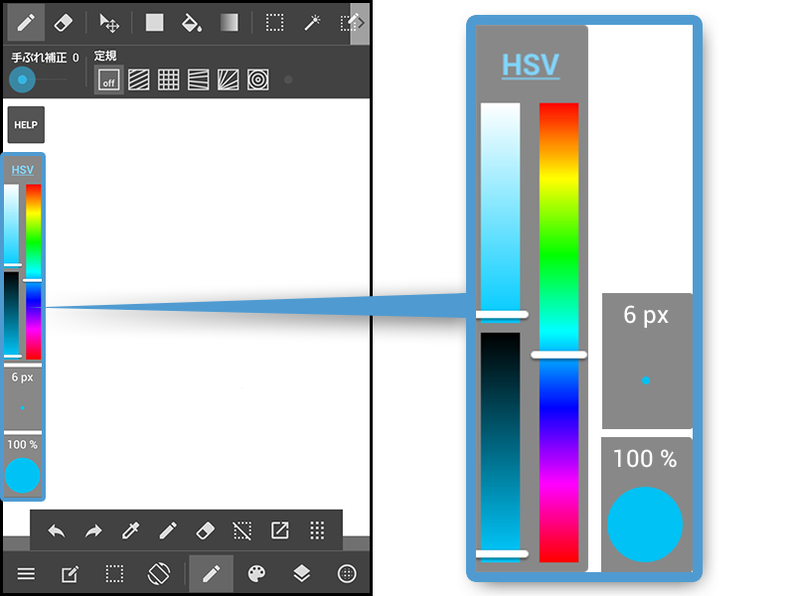Enable the radial vanishing point ruler
795x596 pixels.
coord(229,80)
